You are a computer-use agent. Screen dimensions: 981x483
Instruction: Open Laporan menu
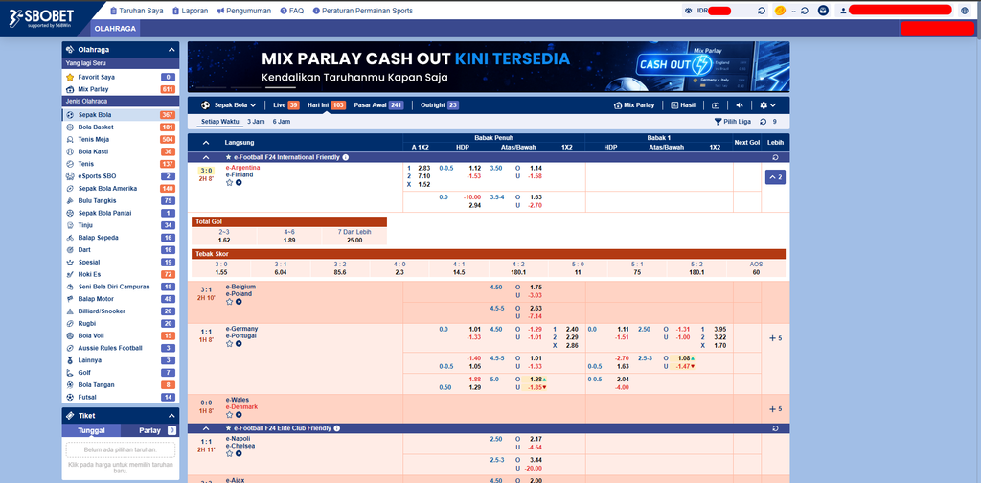[x=191, y=11]
